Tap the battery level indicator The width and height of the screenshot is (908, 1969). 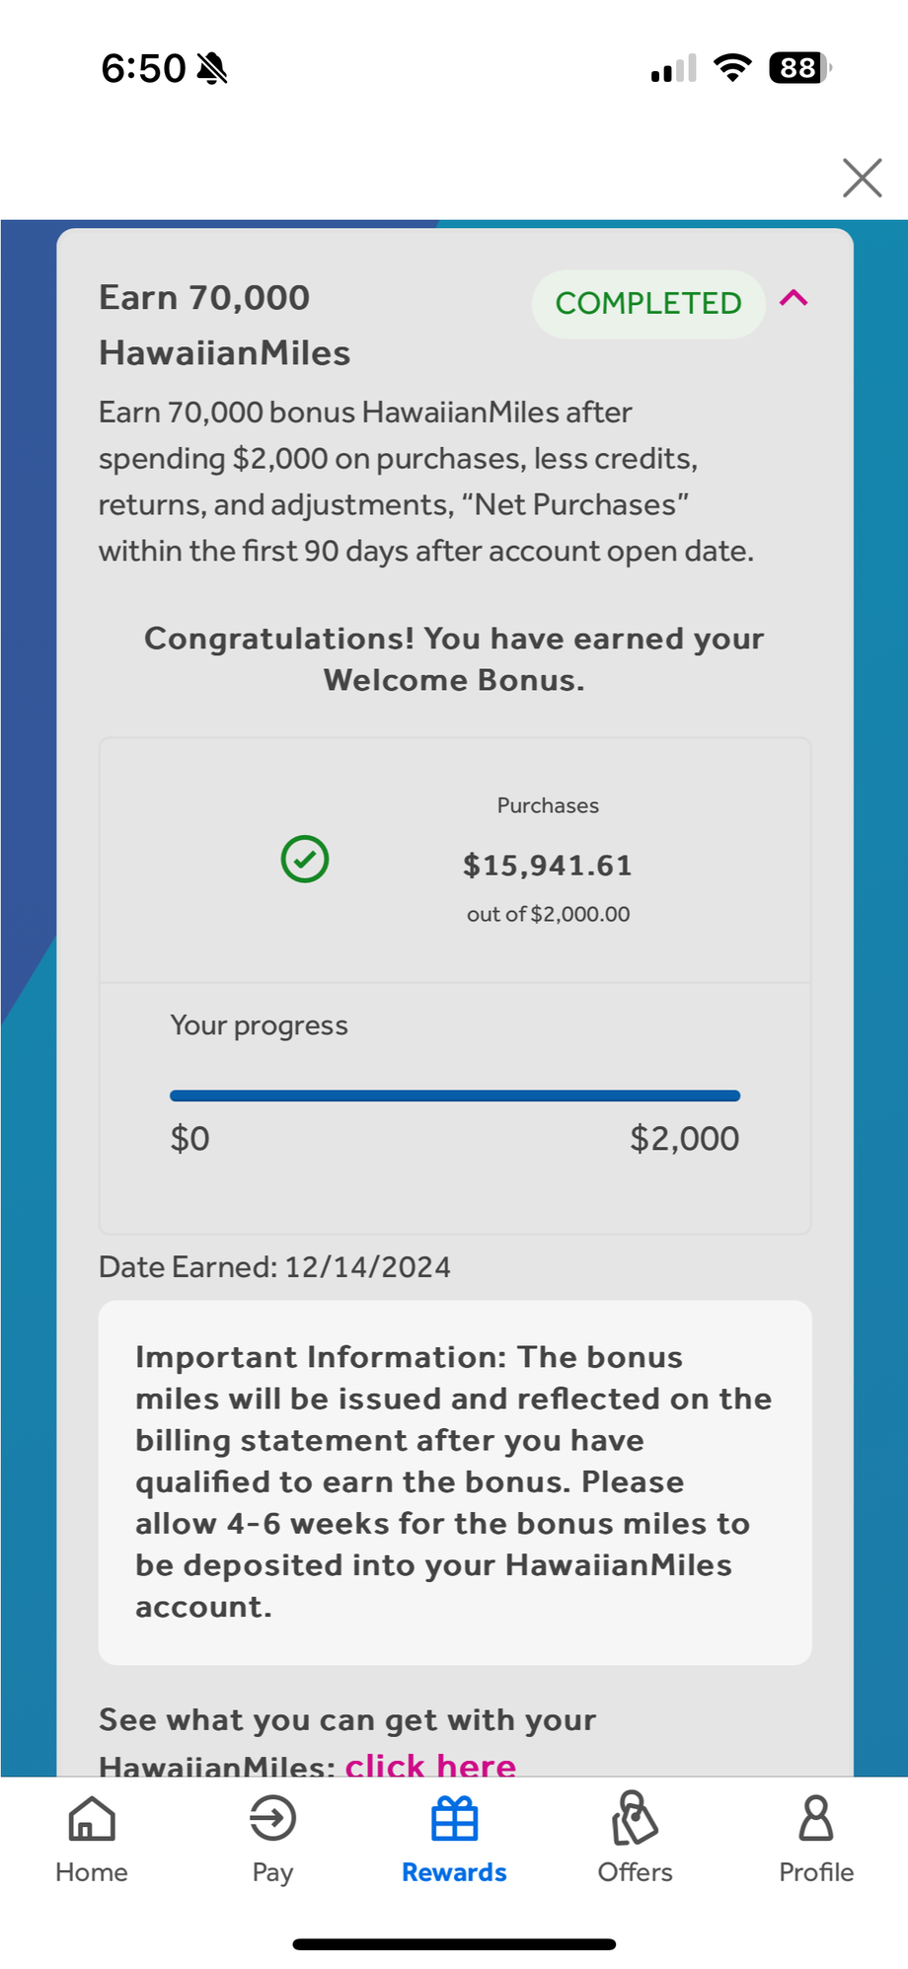coord(799,68)
